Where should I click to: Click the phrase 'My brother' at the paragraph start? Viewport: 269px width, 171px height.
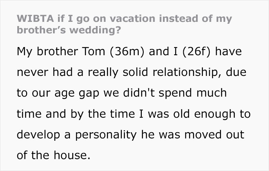click(x=47, y=51)
